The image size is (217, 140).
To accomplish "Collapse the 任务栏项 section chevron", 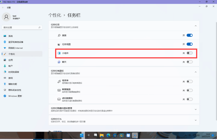I will click(x=195, y=26).
